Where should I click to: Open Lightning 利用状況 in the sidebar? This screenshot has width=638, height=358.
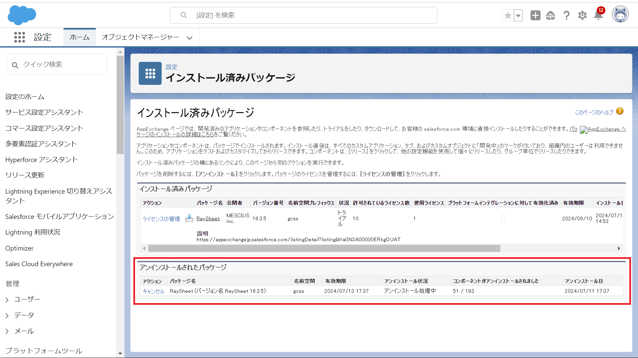tap(33, 232)
